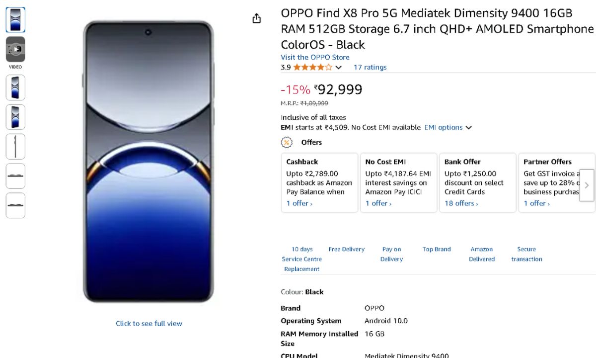
Task: Expand the rating breakdown chevron
Action: tap(339, 67)
